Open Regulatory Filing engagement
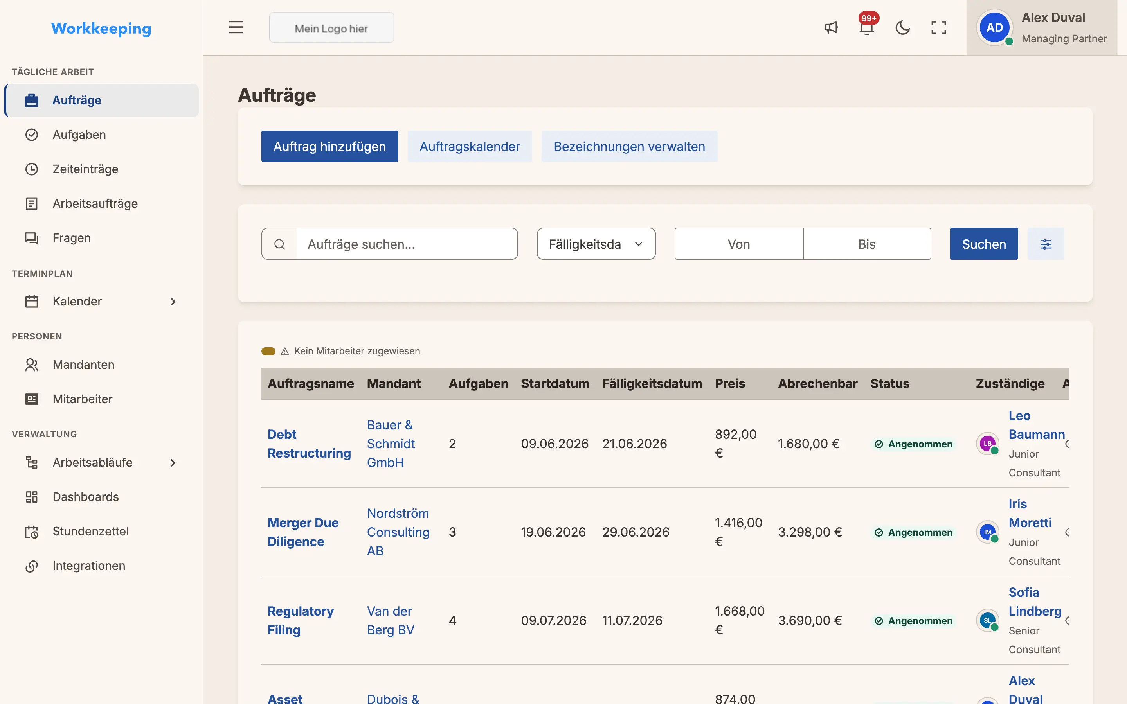 pos(301,620)
